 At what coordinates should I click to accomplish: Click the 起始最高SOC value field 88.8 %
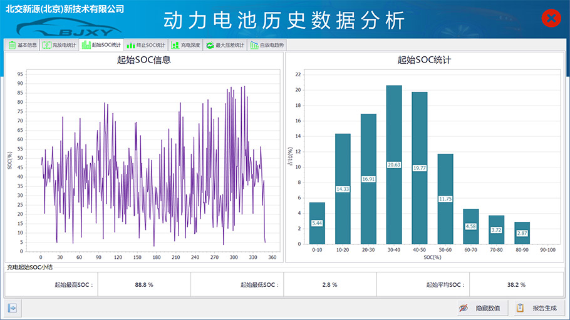(x=144, y=284)
